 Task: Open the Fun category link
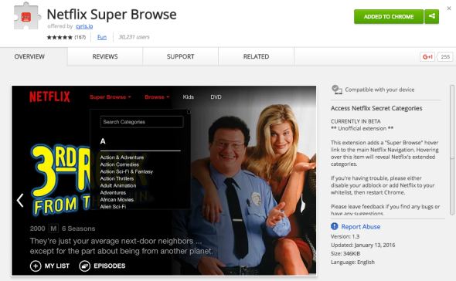tap(102, 37)
